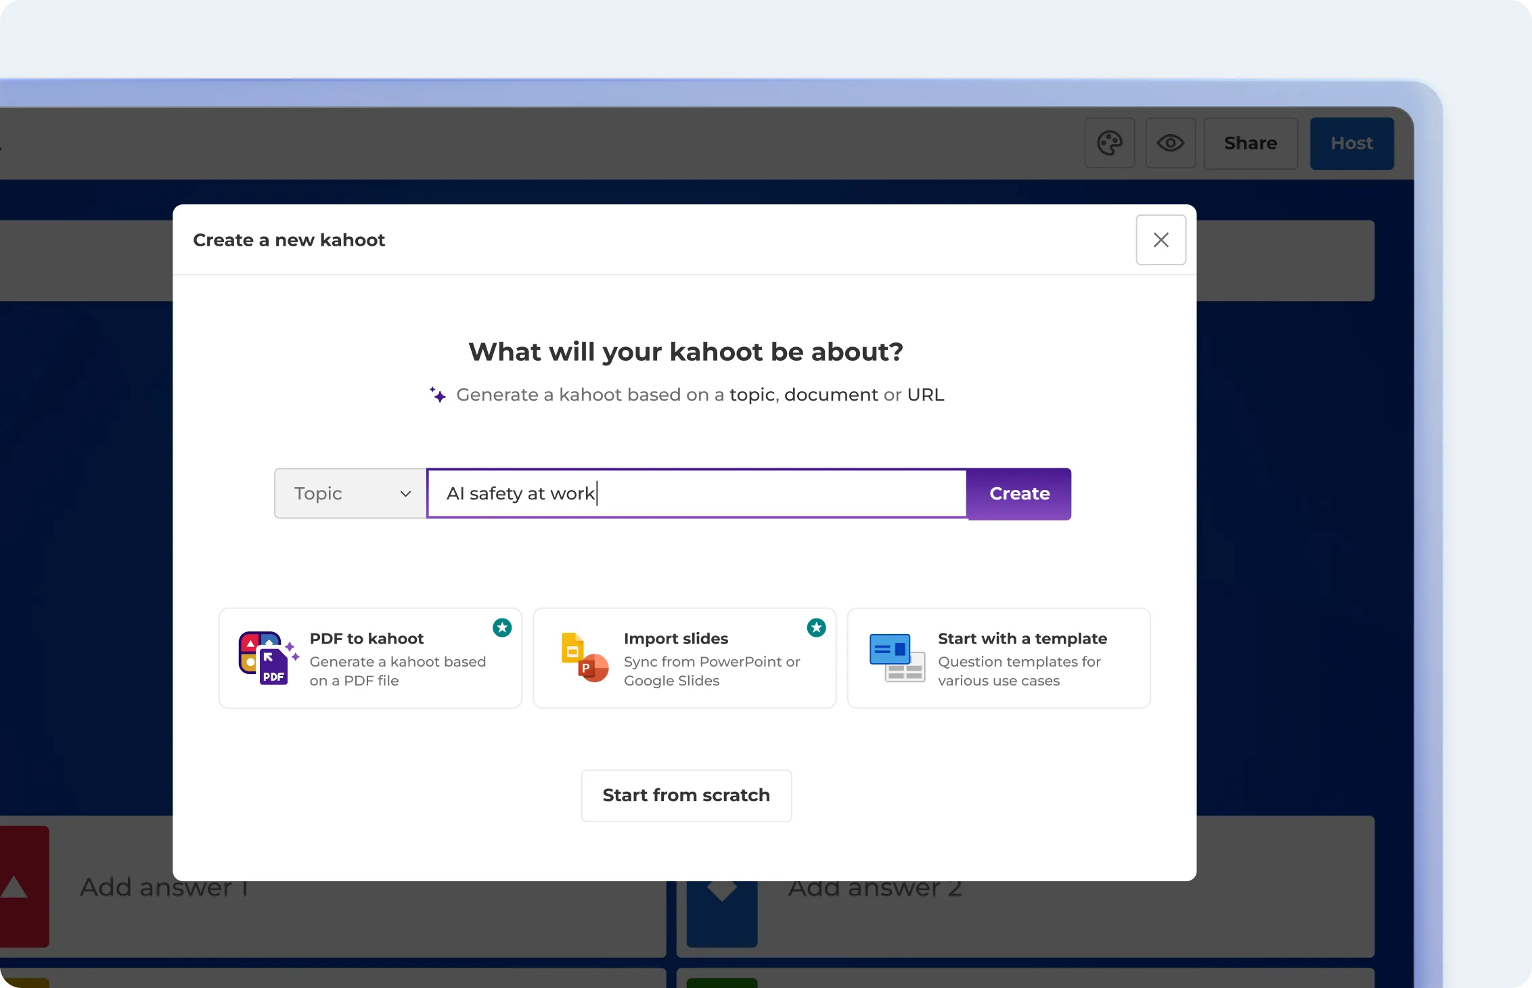This screenshot has height=988, width=1532.
Task: Click the template layout icon
Action: pyautogui.click(x=897, y=658)
